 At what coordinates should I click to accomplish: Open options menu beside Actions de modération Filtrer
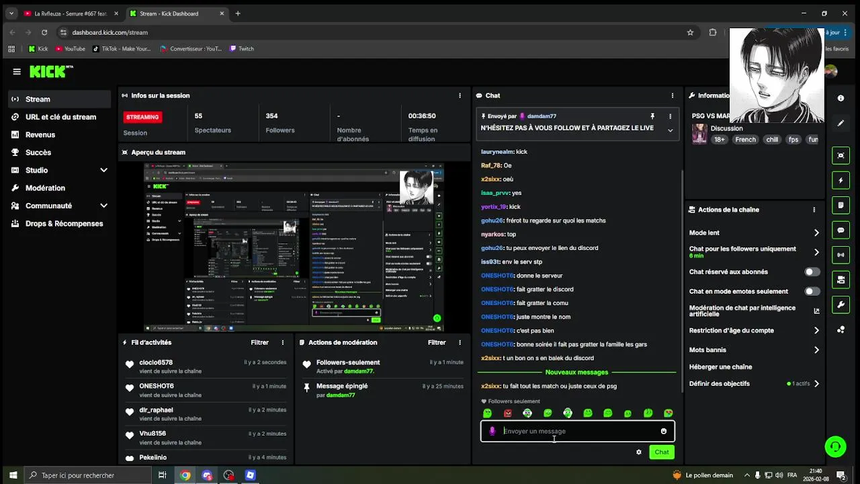(x=460, y=343)
